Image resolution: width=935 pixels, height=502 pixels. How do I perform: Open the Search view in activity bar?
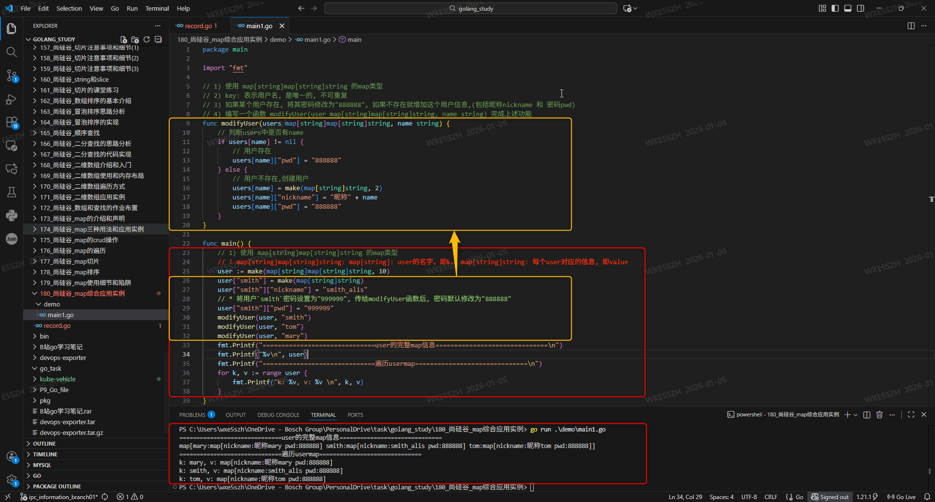click(x=12, y=52)
